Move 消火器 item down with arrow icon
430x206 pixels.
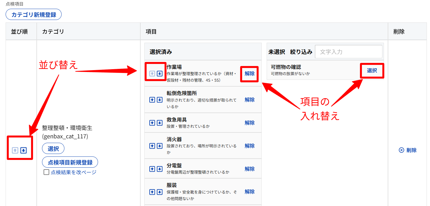pos(160,146)
